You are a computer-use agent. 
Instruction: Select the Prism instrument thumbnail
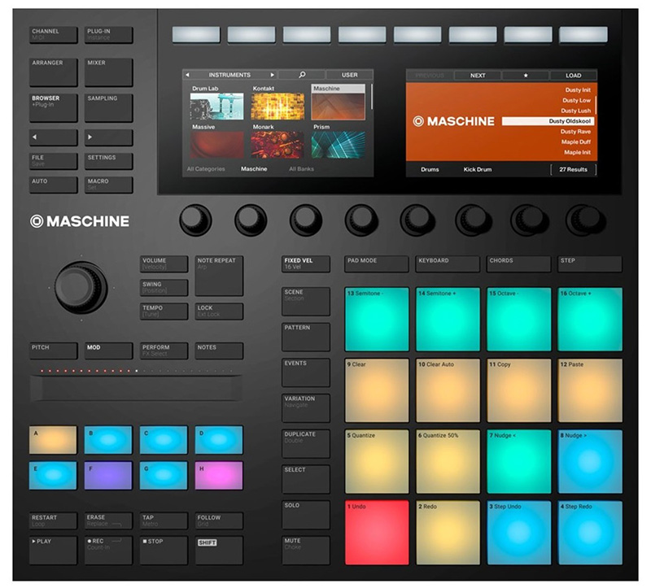click(338, 145)
